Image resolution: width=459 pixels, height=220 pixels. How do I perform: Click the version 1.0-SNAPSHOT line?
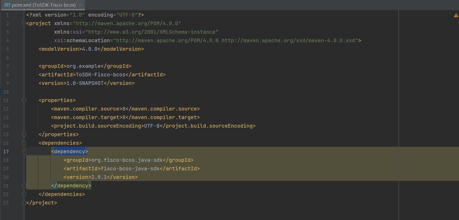point(87,83)
